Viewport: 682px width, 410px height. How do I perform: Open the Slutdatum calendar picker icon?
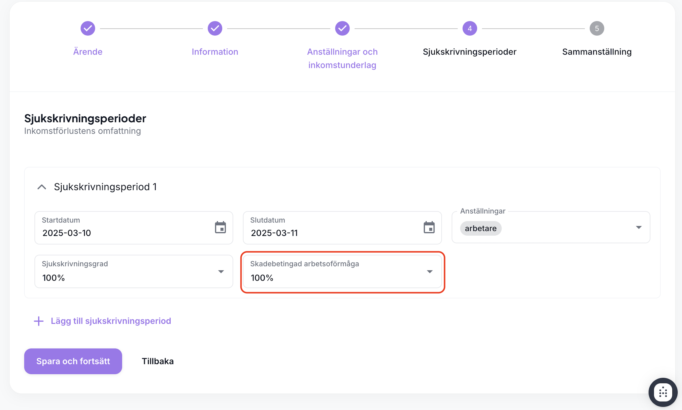[429, 227]
